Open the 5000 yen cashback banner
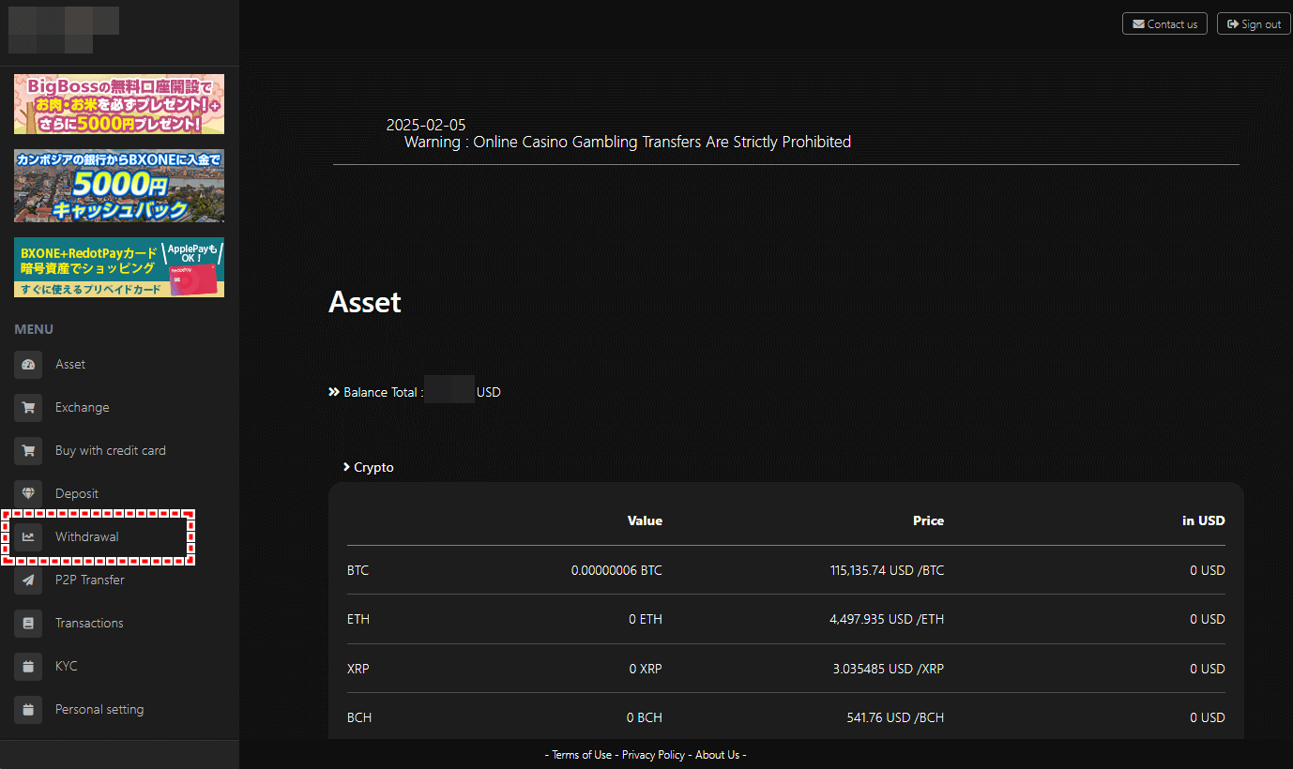The height and width of the screenshot is (769, 1293). click(x=119, y=186)
